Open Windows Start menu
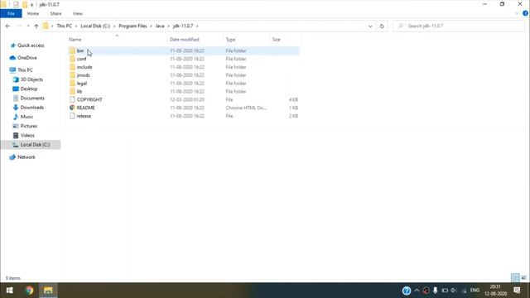This screenshot has width=530, height=298. click(9, 291)
